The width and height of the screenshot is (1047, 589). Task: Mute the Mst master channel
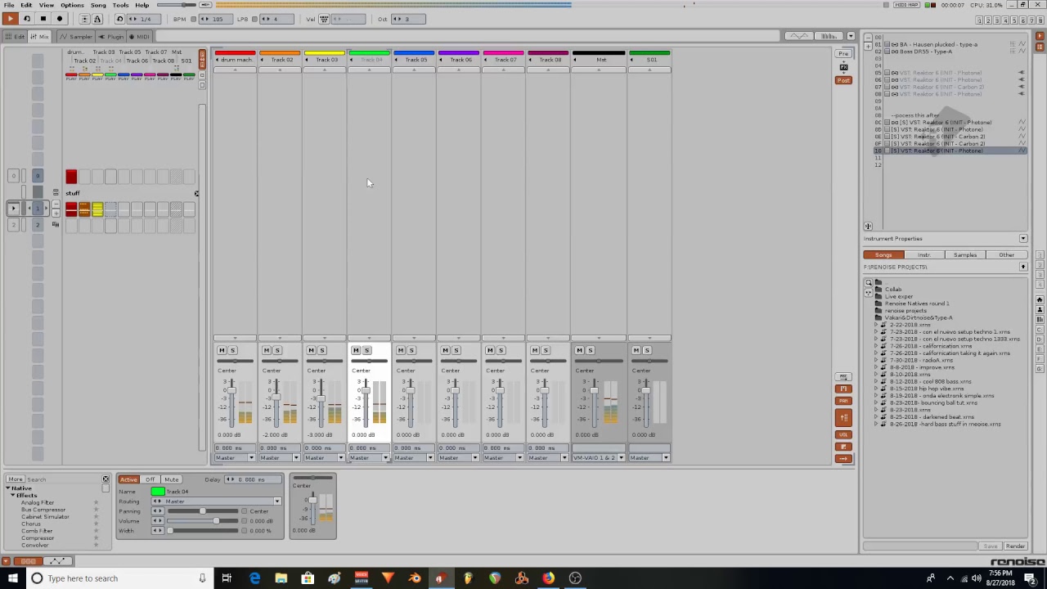coord(579,350)
